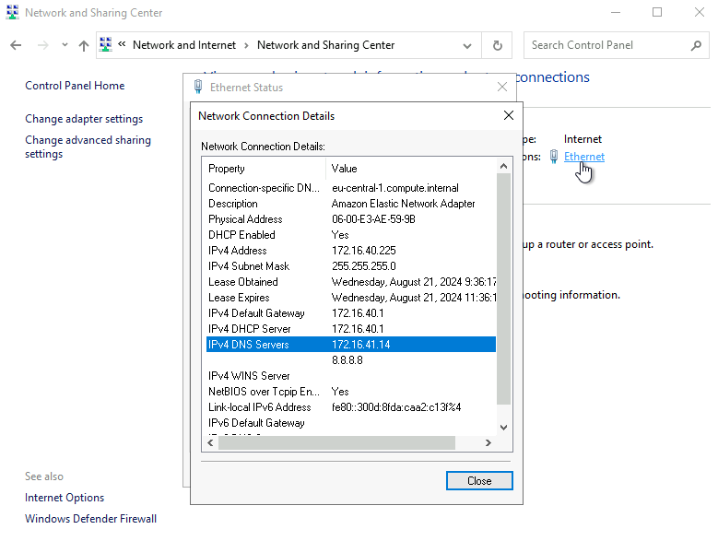Open Internet Options link
718x541 pixels.
(x=65, y=498)
